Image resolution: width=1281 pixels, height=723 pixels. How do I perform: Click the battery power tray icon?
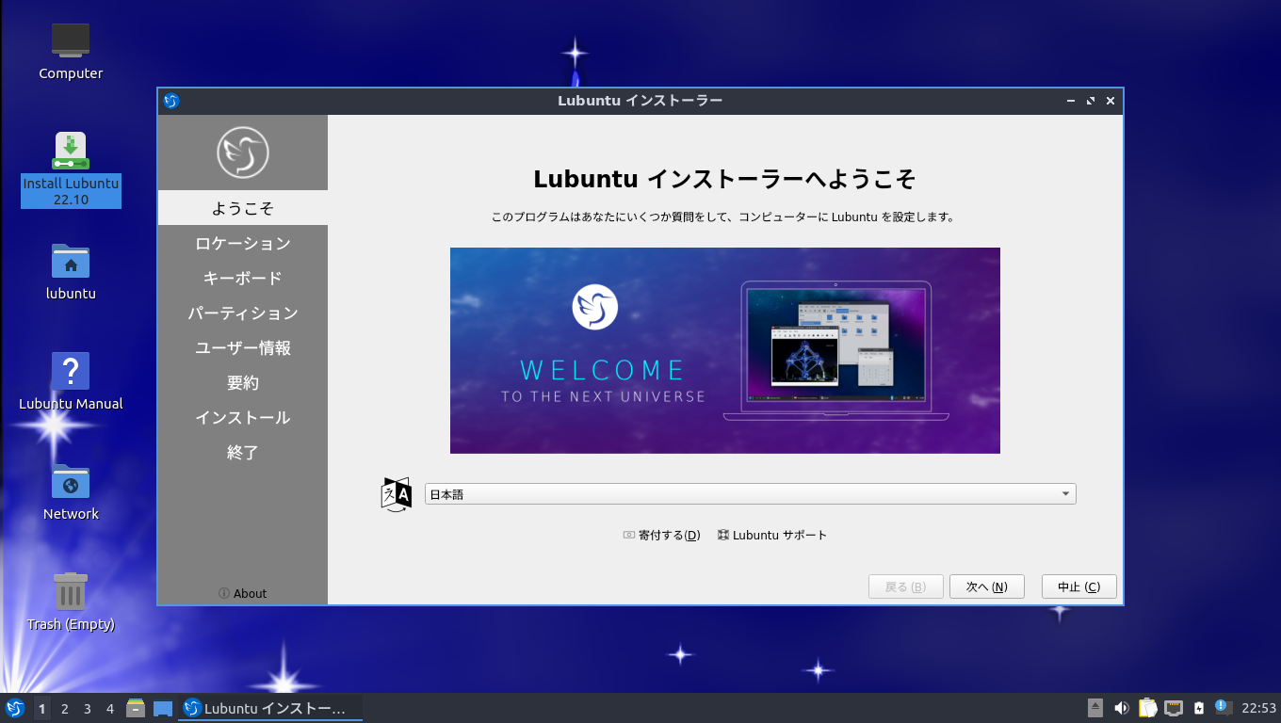[1199, 708]
